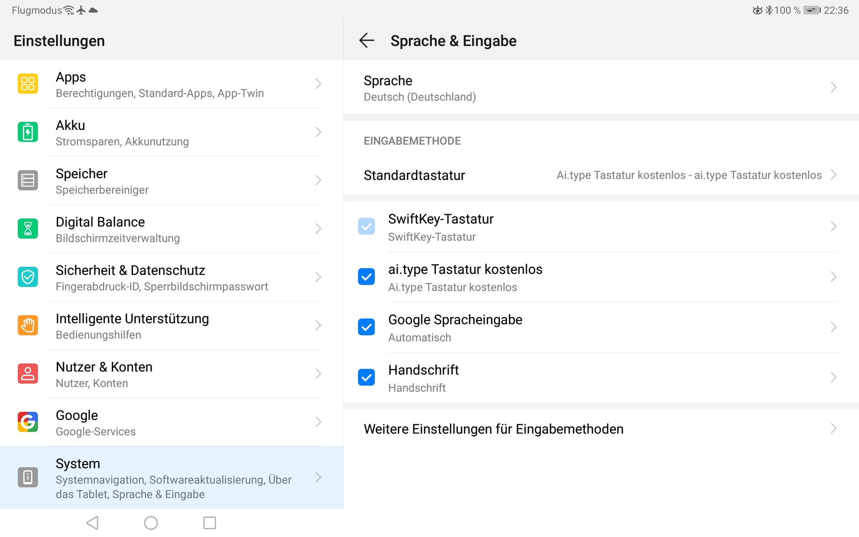This screenshot has width=859, height=537.
Task: Change Sprache Deutsch (Deutschland)
Action: pos(601,88)
